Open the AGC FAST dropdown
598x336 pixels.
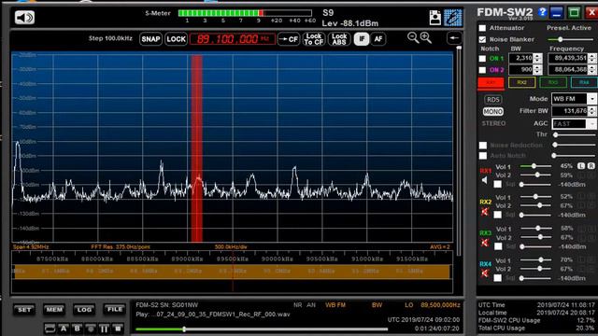point(591,124)
